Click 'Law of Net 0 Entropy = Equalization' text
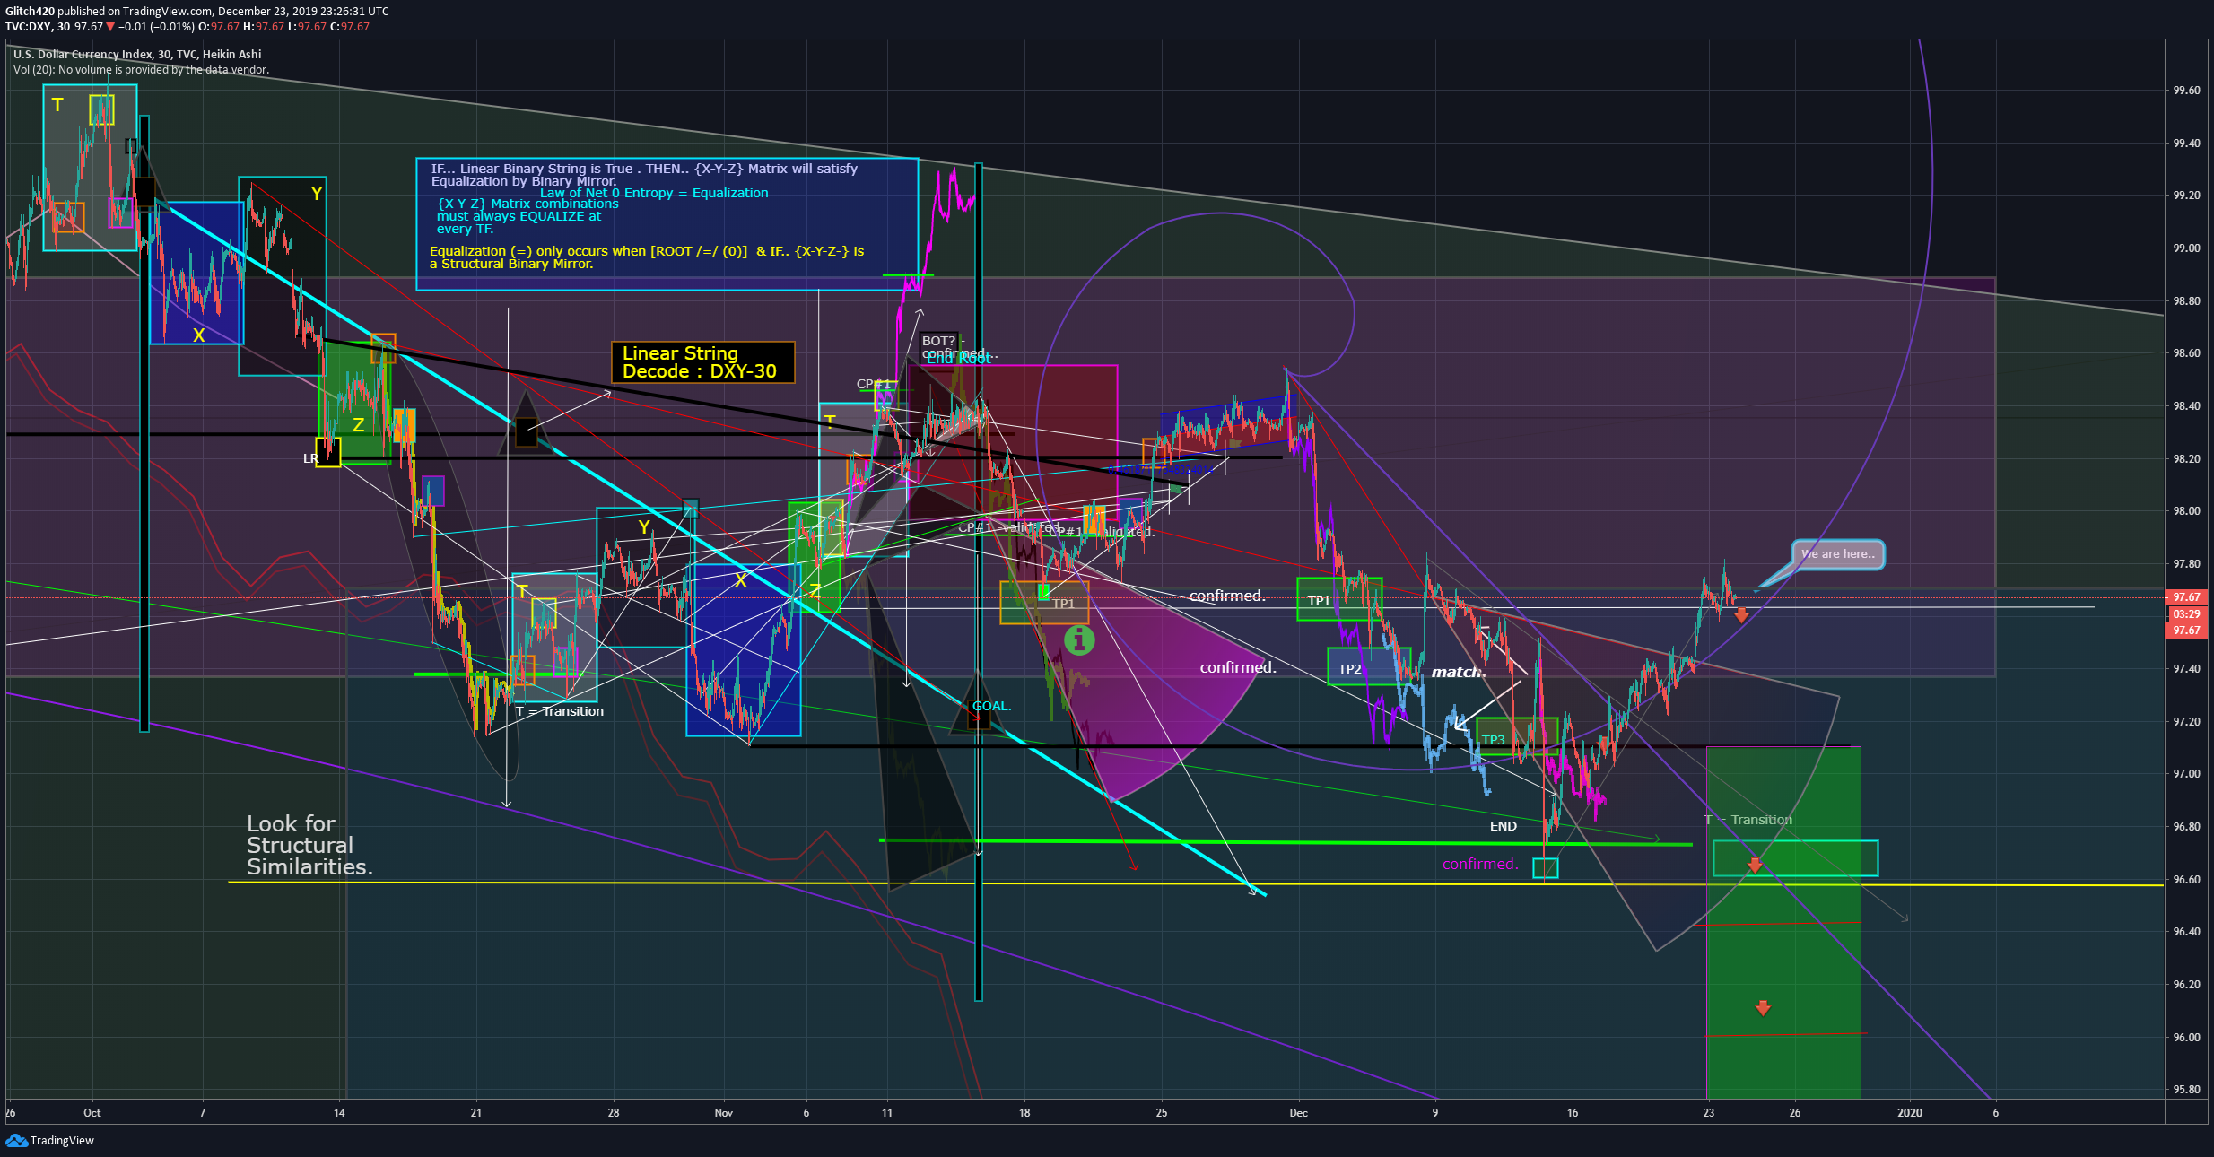Viewport: 2214px width, 1157px height. [x=654, y=193]
